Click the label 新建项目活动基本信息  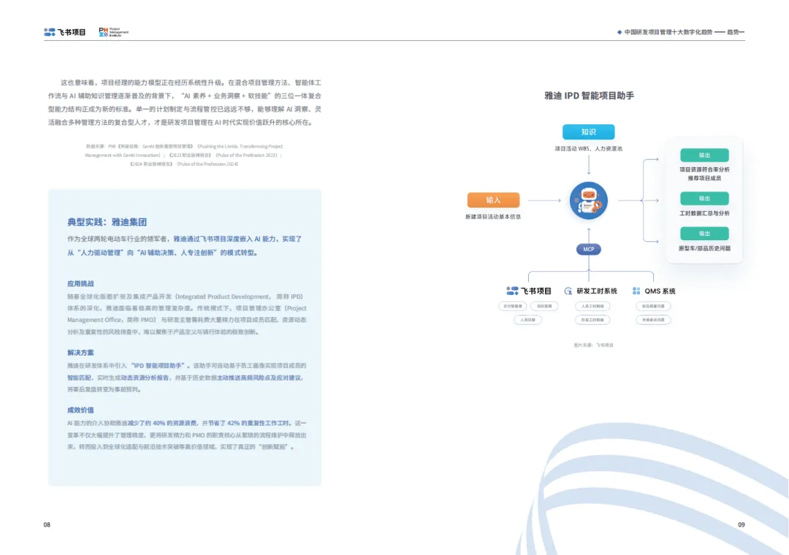[x=493, y=217]
